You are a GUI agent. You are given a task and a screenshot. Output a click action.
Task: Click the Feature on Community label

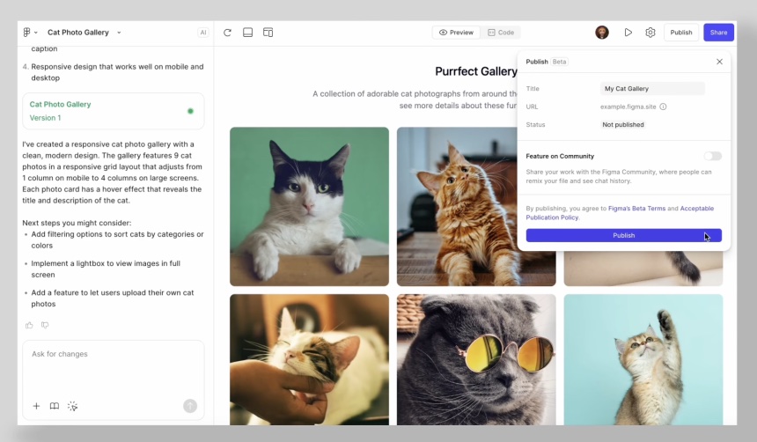point(560,156)
